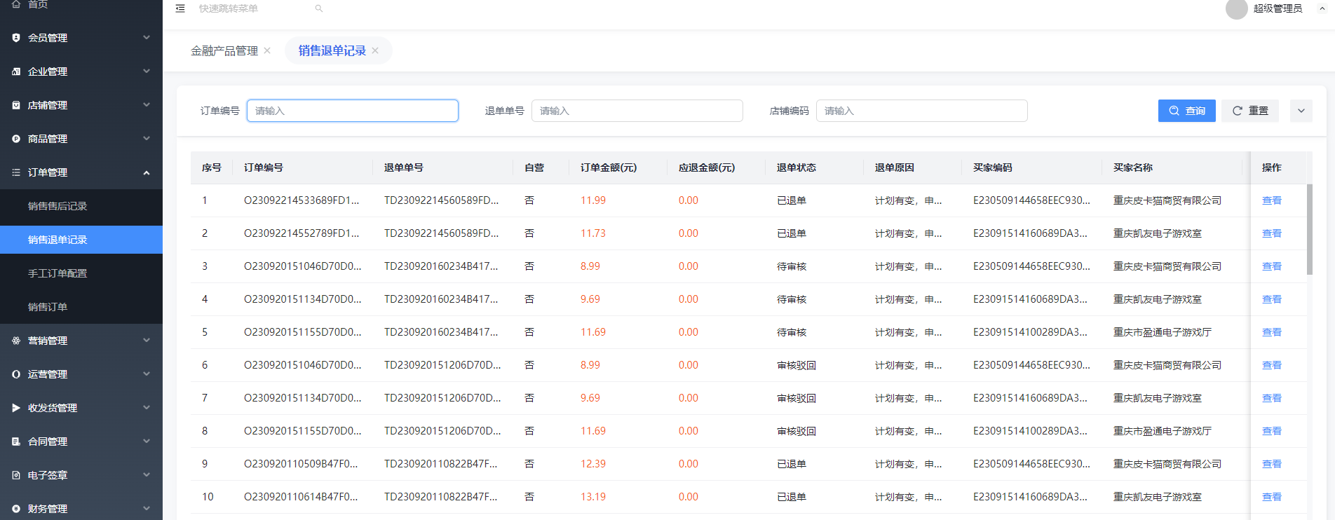
Task: Click 待审核 status in row 4
Action: [x=792, y=299]
